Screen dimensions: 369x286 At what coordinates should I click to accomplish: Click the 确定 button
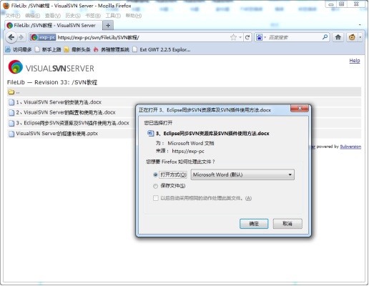(254, 224)
